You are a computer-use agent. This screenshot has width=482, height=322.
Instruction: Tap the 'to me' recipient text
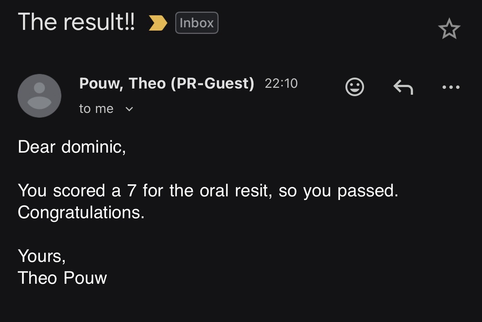click(96, 109)
